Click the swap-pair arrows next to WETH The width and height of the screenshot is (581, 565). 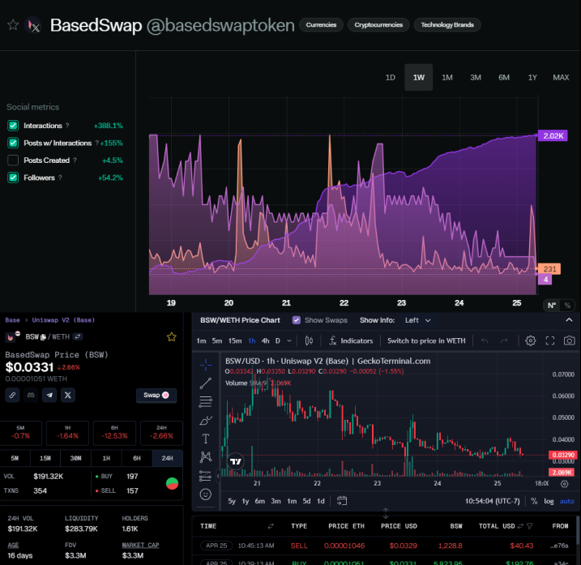[x=78, y=336]
